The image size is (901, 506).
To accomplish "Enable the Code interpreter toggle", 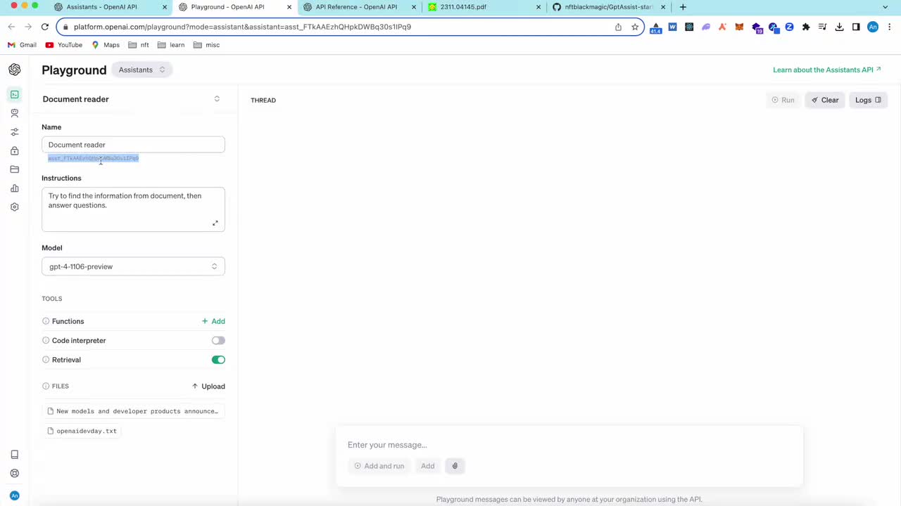I will click(x=218, y=341).
